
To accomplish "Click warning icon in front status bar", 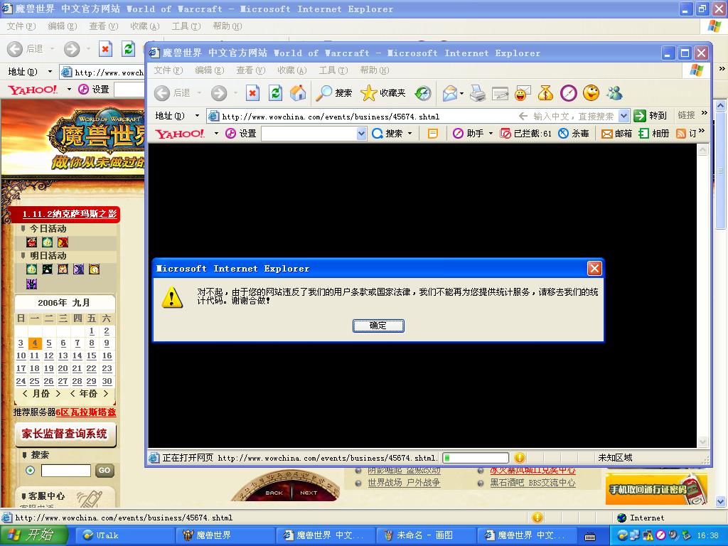I will point(520,458).
